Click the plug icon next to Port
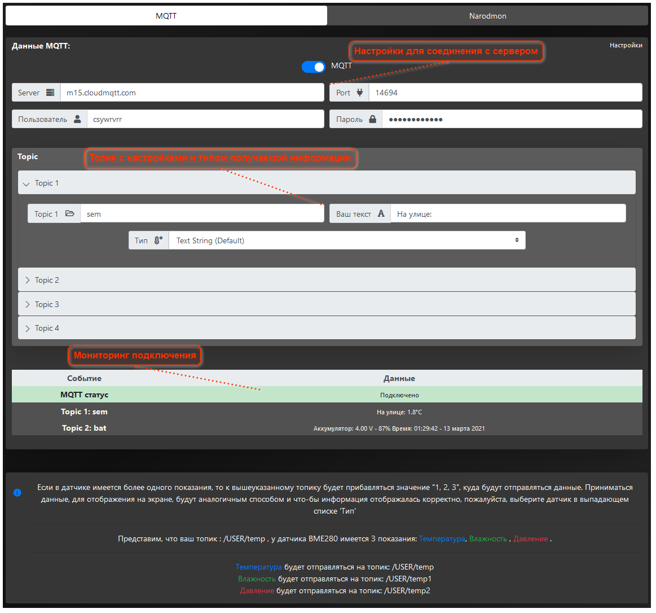Viewport: 656px width, 613px height. coord(359,93)
